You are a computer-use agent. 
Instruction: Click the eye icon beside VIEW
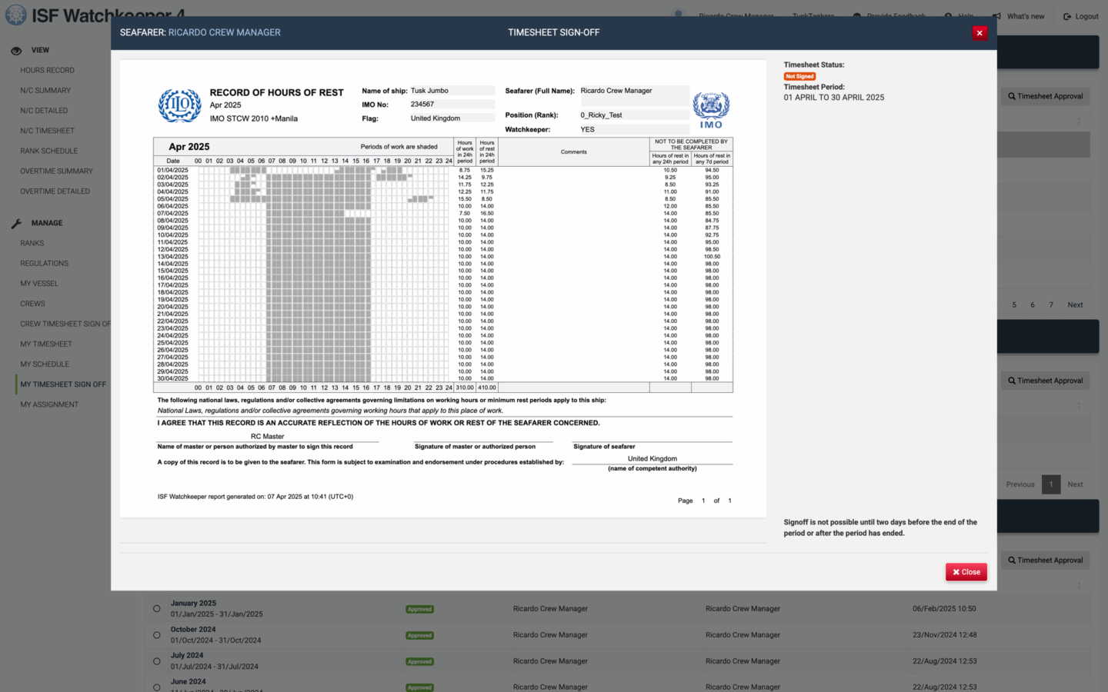[x=16, y=51]
